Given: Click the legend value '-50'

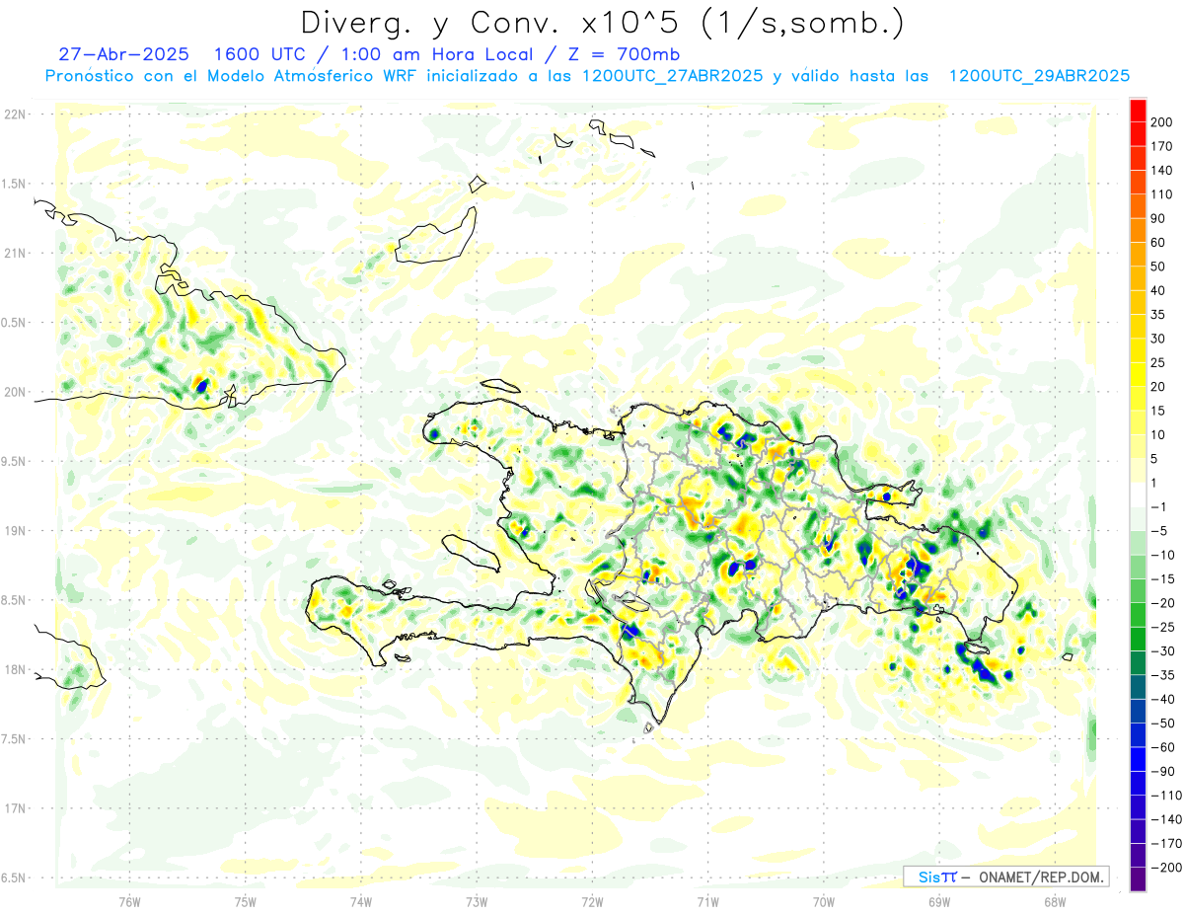Looking at the screenshot, I should pos(1162,724).
